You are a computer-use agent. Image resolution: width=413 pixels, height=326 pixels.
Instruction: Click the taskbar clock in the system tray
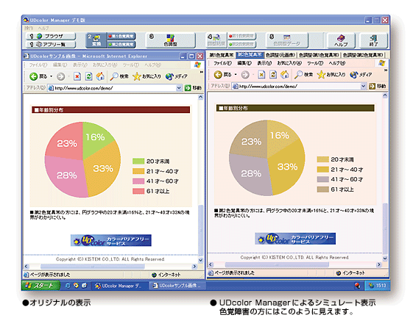click(x=381, y=286)
